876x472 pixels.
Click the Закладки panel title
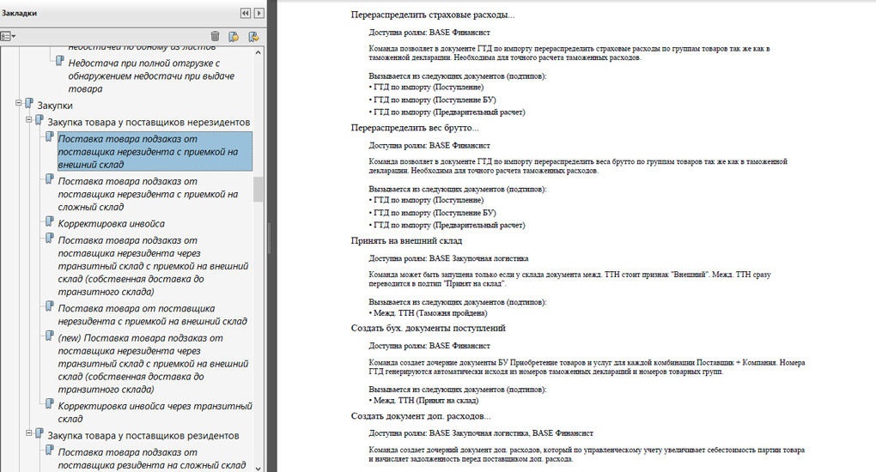coord(20,13)
